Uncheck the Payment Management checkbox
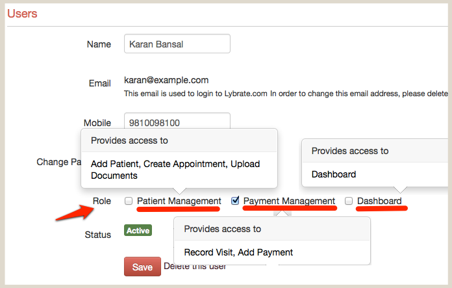Screen dimensions: 452x288 click(x=235, y=201)
